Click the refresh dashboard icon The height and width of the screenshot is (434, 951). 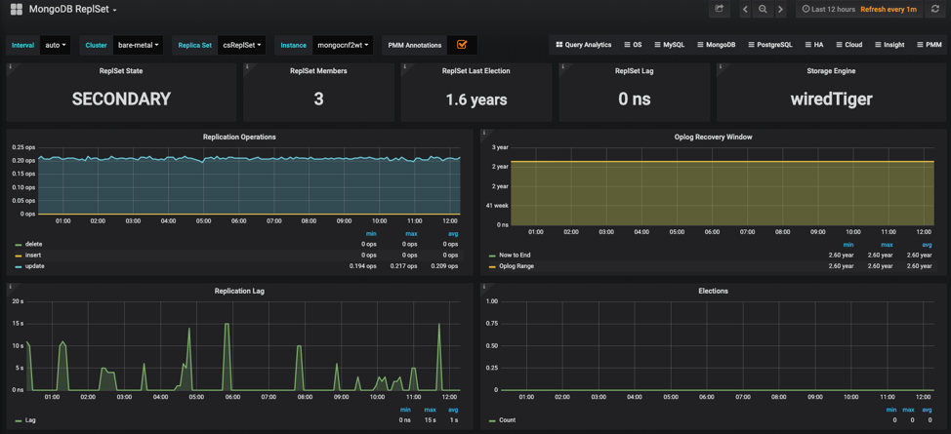tap(934, 10)
